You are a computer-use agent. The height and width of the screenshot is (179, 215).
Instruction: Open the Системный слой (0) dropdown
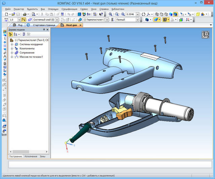58,20
